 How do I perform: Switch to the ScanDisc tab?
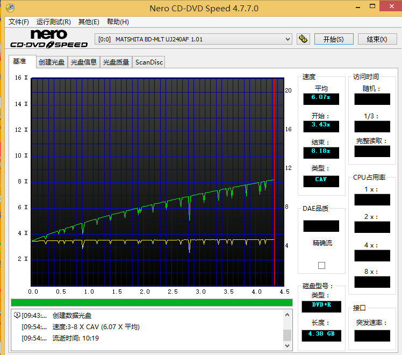point(149,62)
